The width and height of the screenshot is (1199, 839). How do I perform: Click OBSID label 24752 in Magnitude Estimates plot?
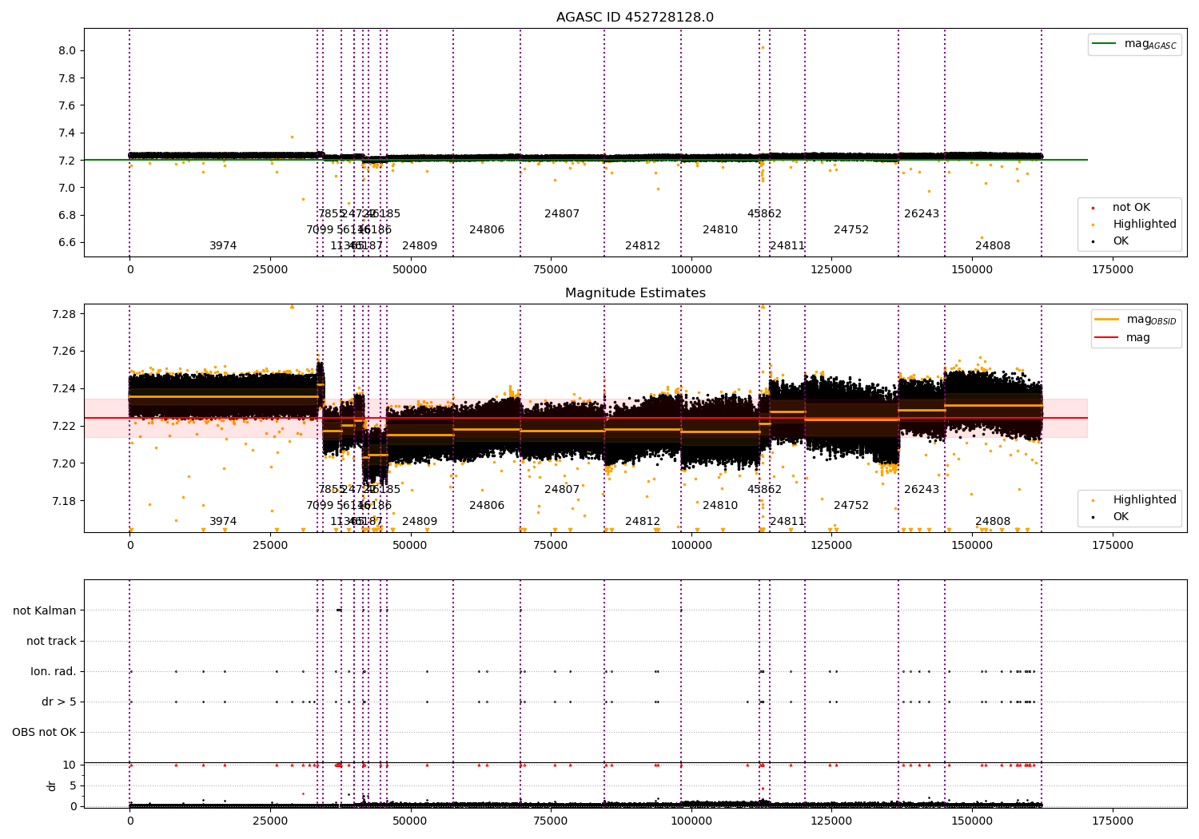point(851,506)
